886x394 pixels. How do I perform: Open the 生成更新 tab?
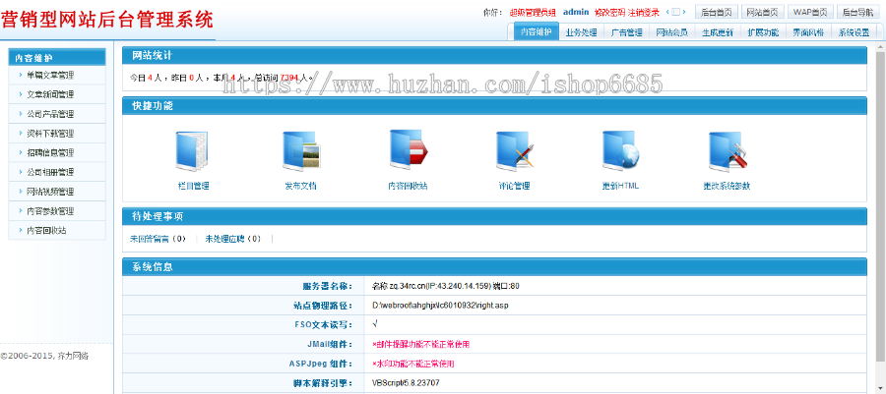click(717, 31)
